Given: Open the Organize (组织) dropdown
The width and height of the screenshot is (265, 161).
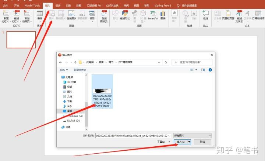Looking at the screenshot, I should pyautogui.click(x=64, y=70).
